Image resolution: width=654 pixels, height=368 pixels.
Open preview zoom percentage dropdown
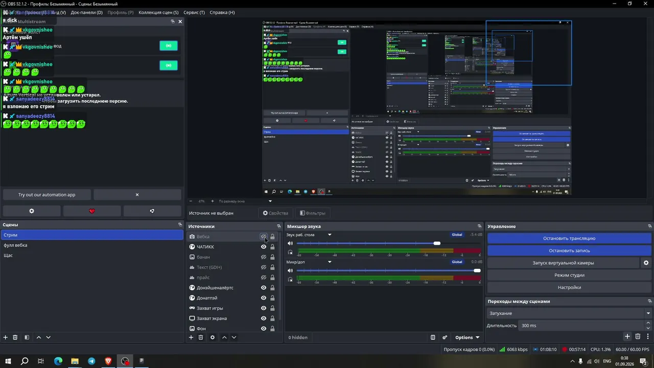[x=201, y=201]
